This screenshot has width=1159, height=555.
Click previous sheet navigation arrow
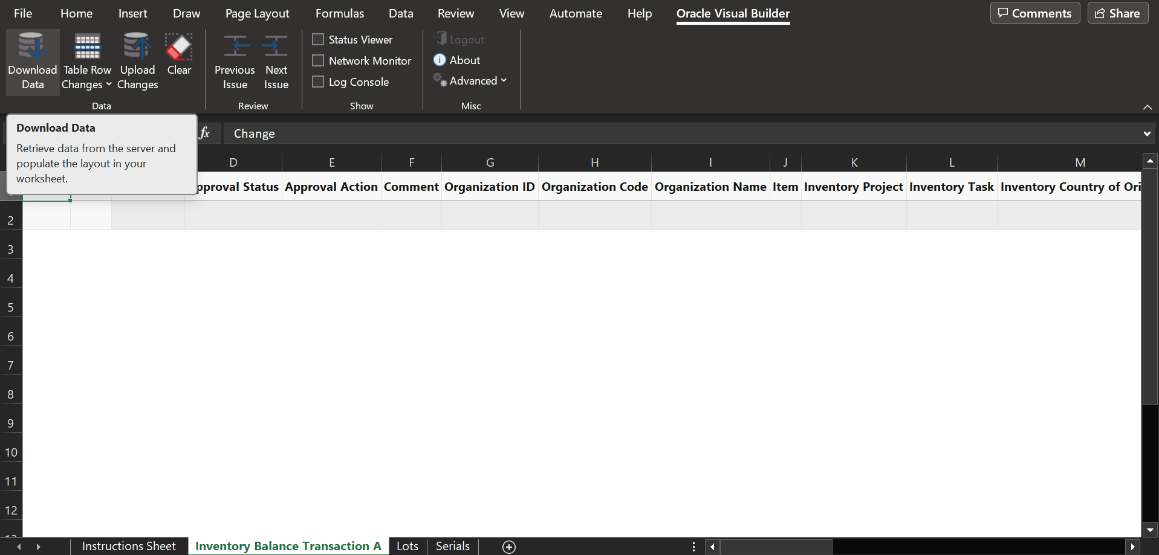pyautogui.click(x=19, y=547)
